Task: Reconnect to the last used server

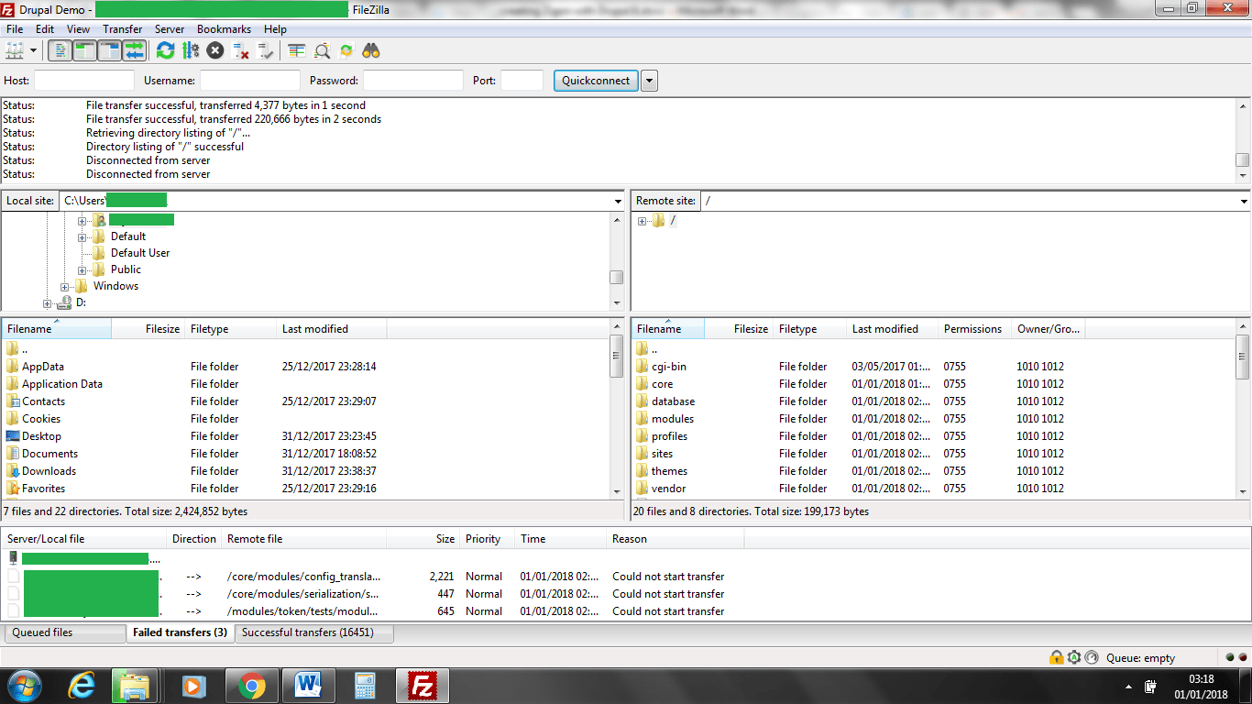Action: [x=266, y=50]
